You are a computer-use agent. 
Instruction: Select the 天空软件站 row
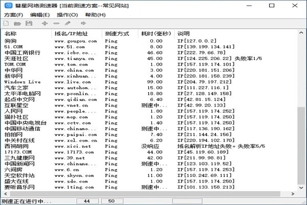click(150, 176)
